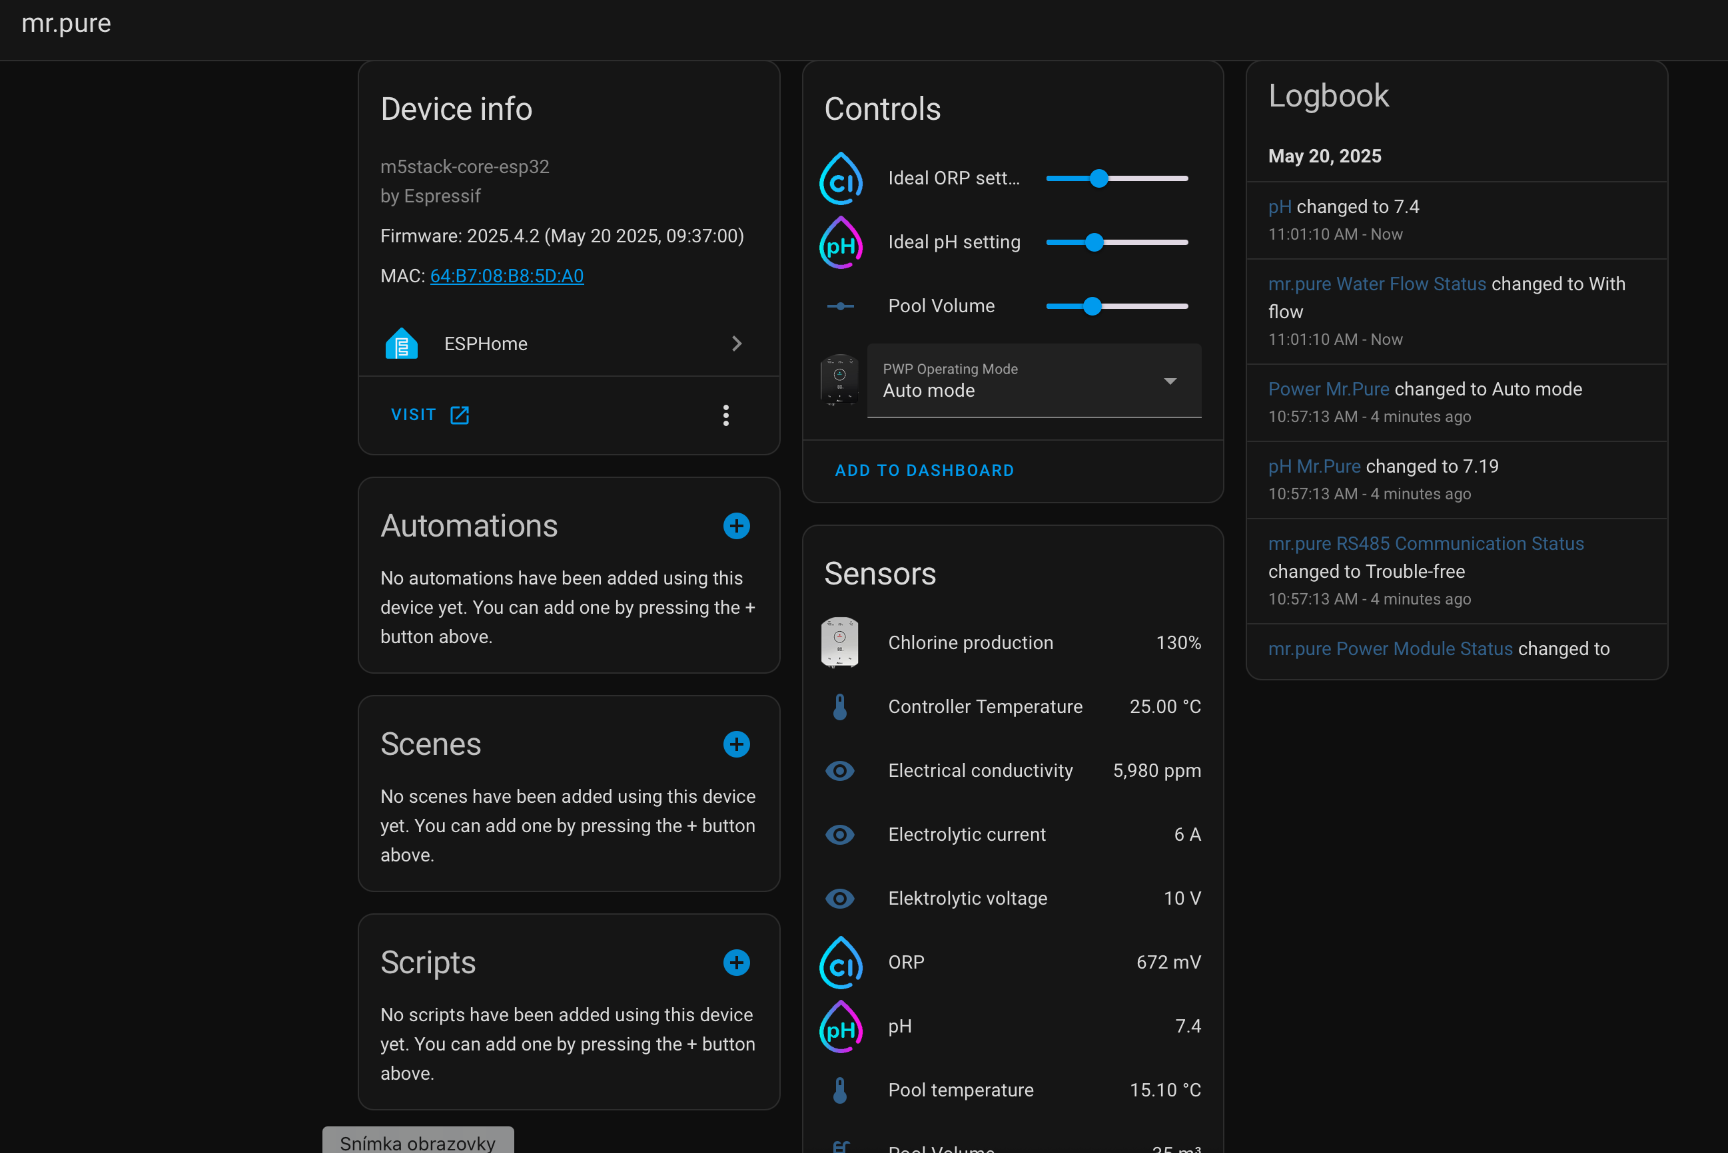Click the pH drop icon in Sensors

[x=840, y=1027]
